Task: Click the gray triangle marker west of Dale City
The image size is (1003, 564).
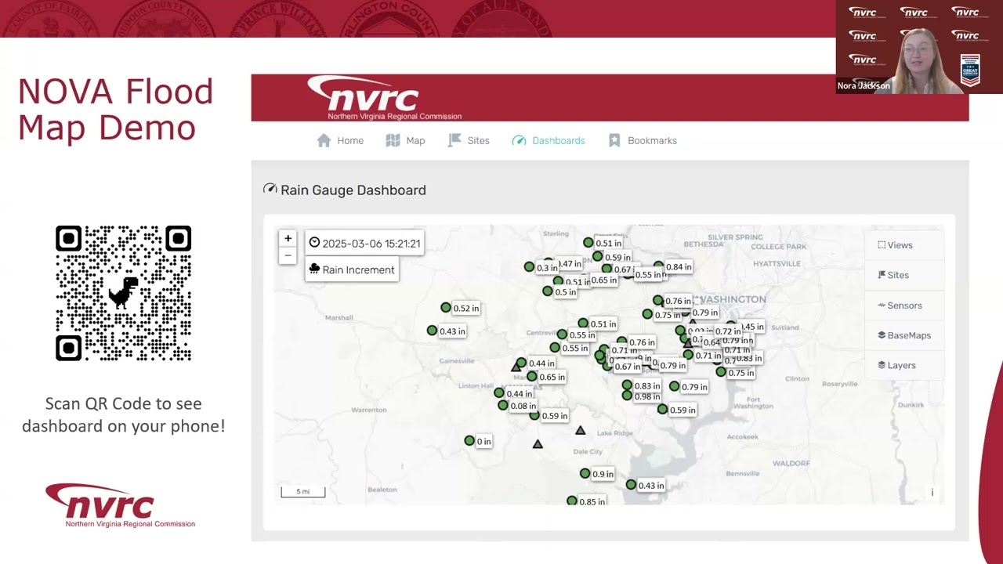Action: (538, 444)
